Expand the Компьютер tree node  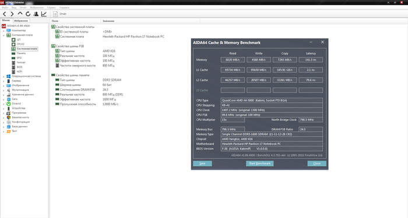pyautogui.click(x=3, y=31)
